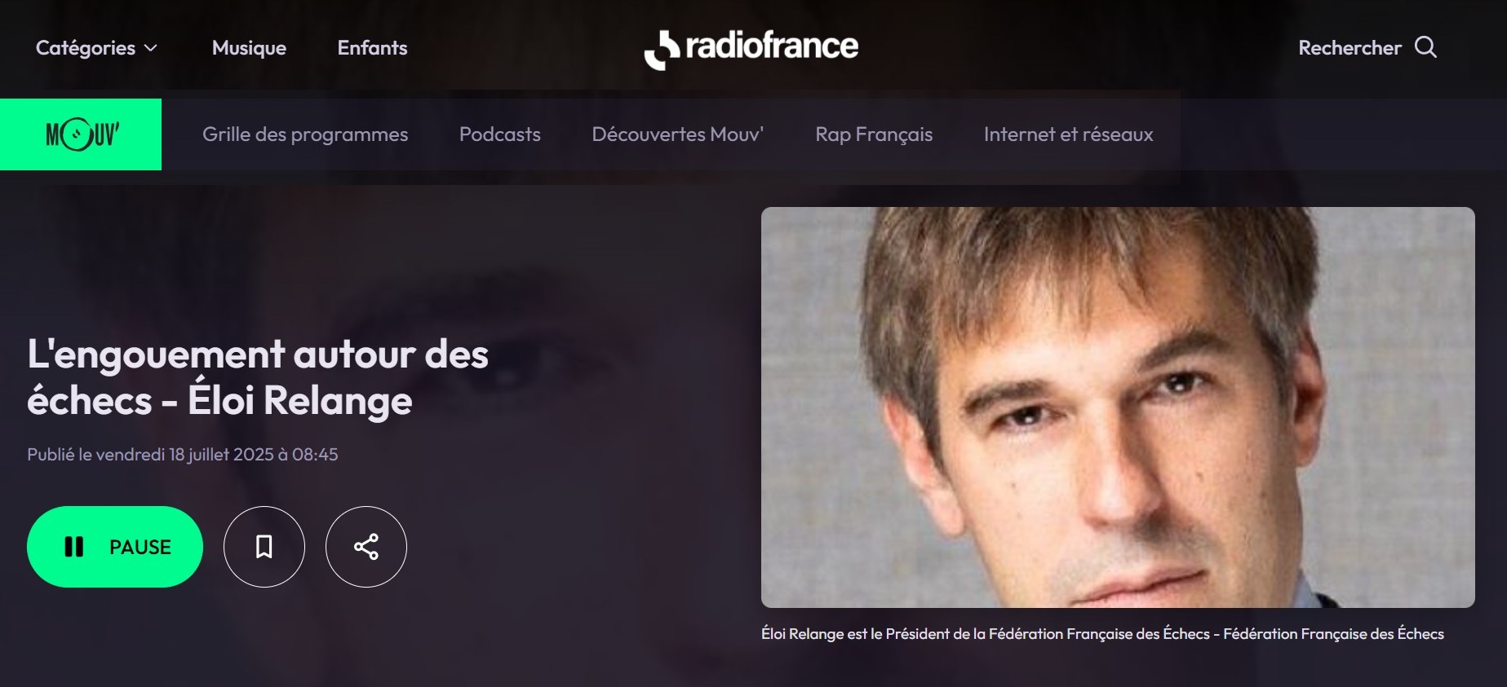1507x687 pixels.
Task: Click the photo caption about Fédération Française
Action: [1102, 634]
